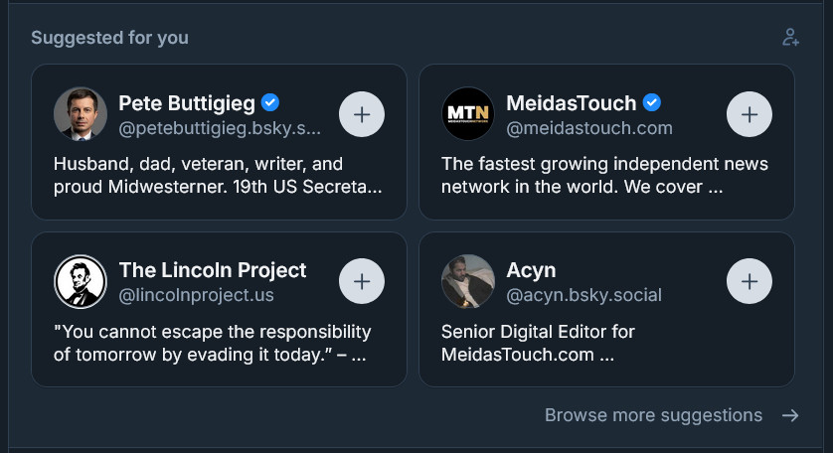Open the MTN MeidasTouch logo avatar
This screenshot has width=833, height=453.
coord(468,113)
